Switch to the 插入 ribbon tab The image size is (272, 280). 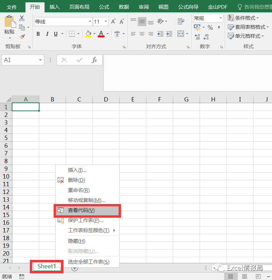click(54, 7)
